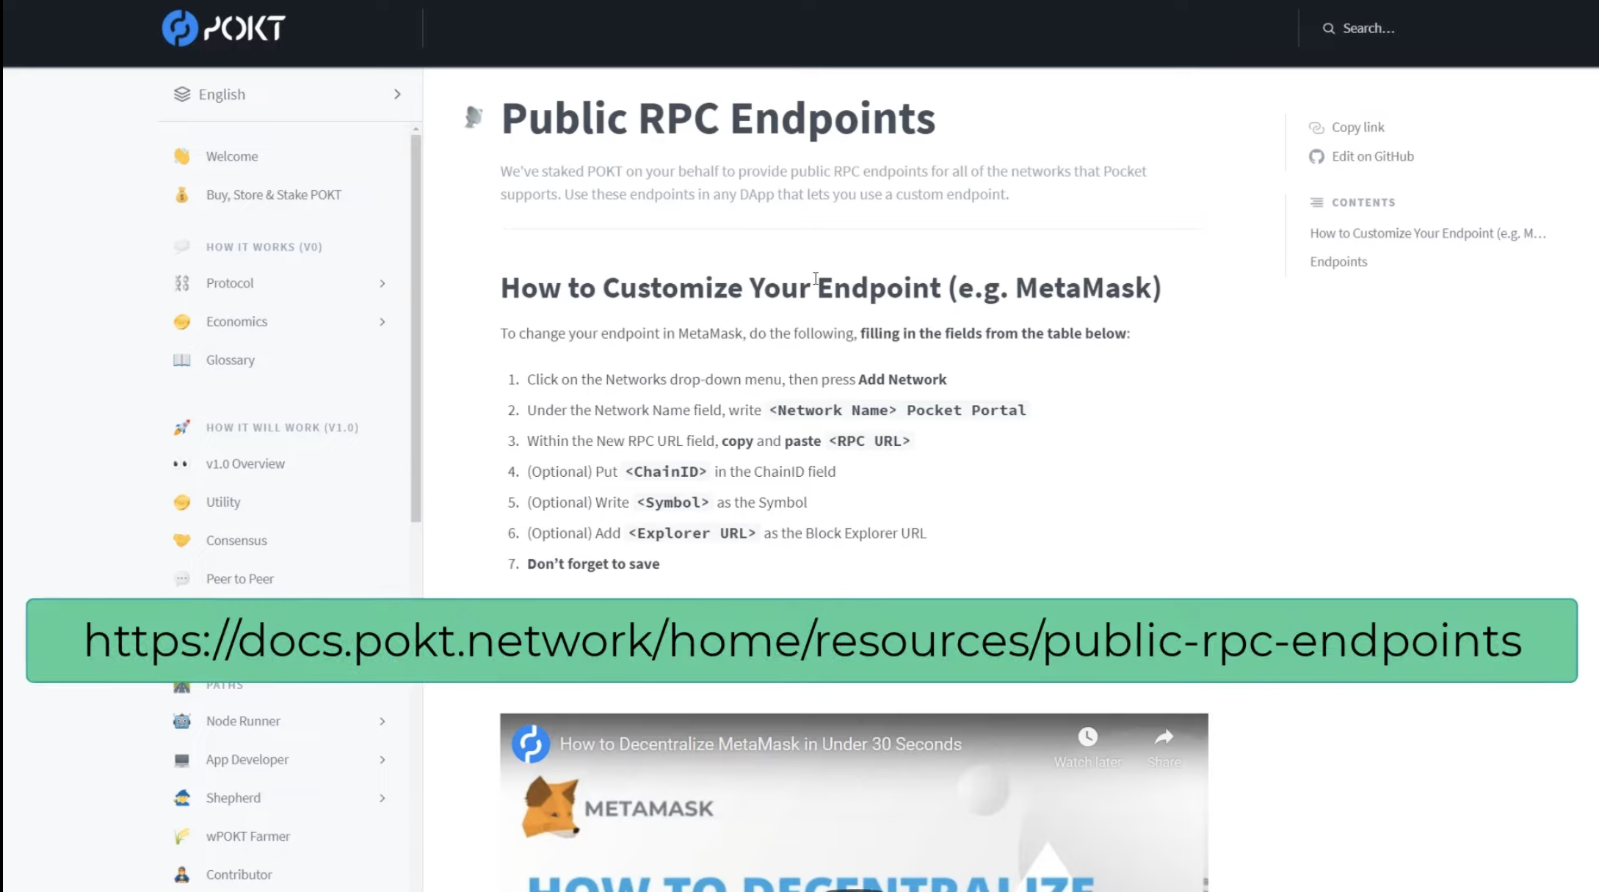Click the POKT logo icon top left
Screen dimensions: 1599x892
[175, 27]
